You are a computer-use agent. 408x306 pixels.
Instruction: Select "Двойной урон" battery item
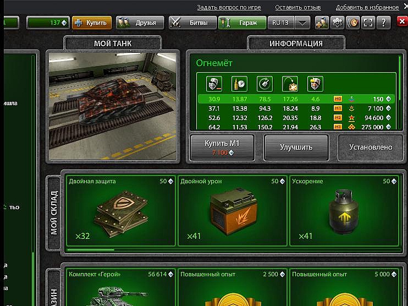[x=233, y=211]
